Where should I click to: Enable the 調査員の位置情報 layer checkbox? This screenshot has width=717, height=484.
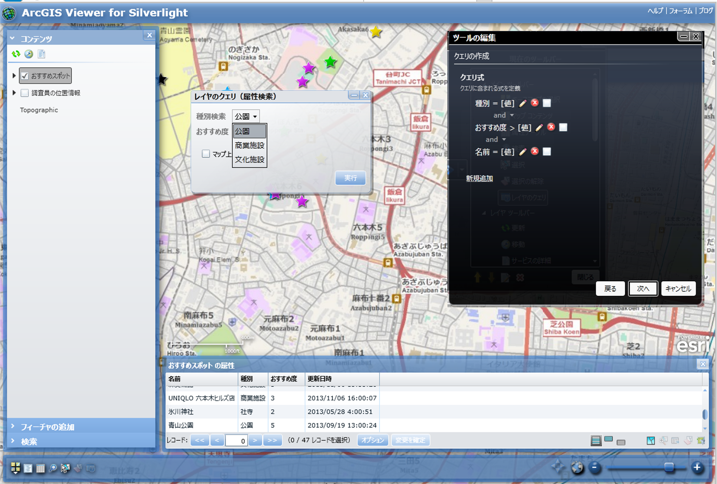25,93
